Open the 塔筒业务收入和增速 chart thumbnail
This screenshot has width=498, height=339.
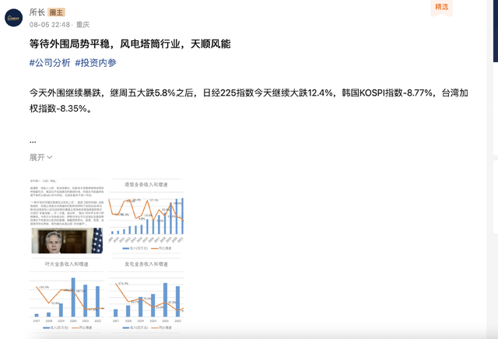[x=146, y=216]
